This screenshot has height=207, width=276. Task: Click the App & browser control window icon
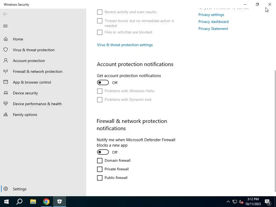pos(6,82)
